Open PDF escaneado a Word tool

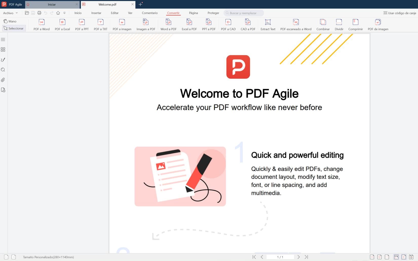point(296,25)
